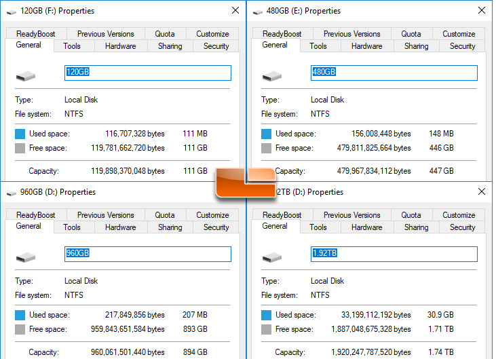Click large drive icon beside 480GB name field
496x359 pixels.
coord(271,76)
